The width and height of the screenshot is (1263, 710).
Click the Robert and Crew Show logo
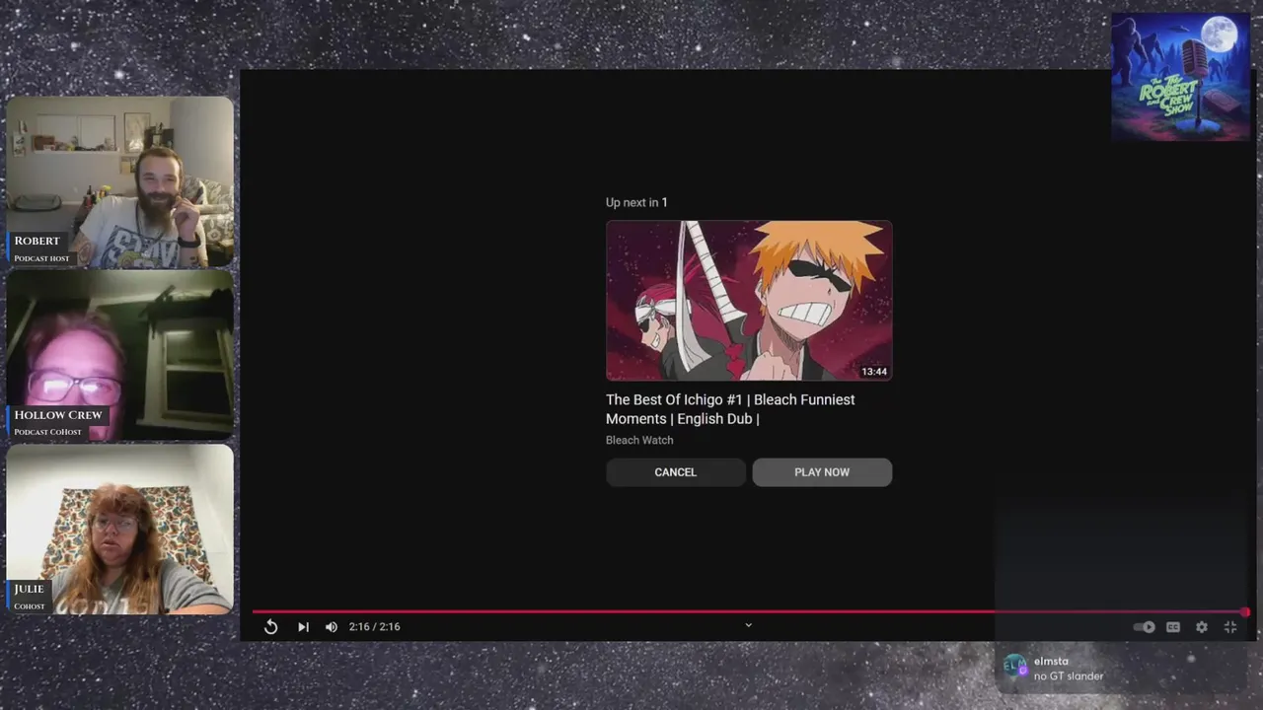1181,77
